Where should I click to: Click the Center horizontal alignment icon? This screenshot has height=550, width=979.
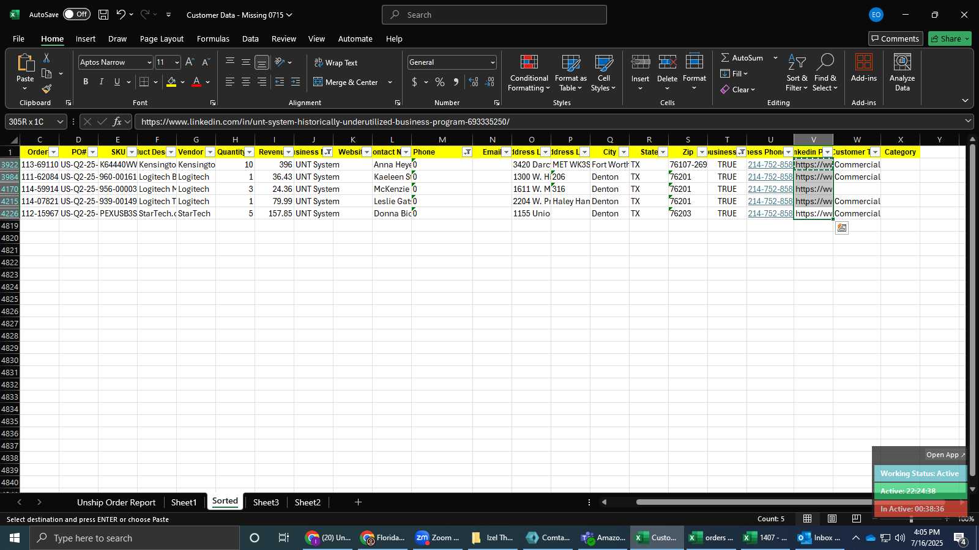click(246, 82)
